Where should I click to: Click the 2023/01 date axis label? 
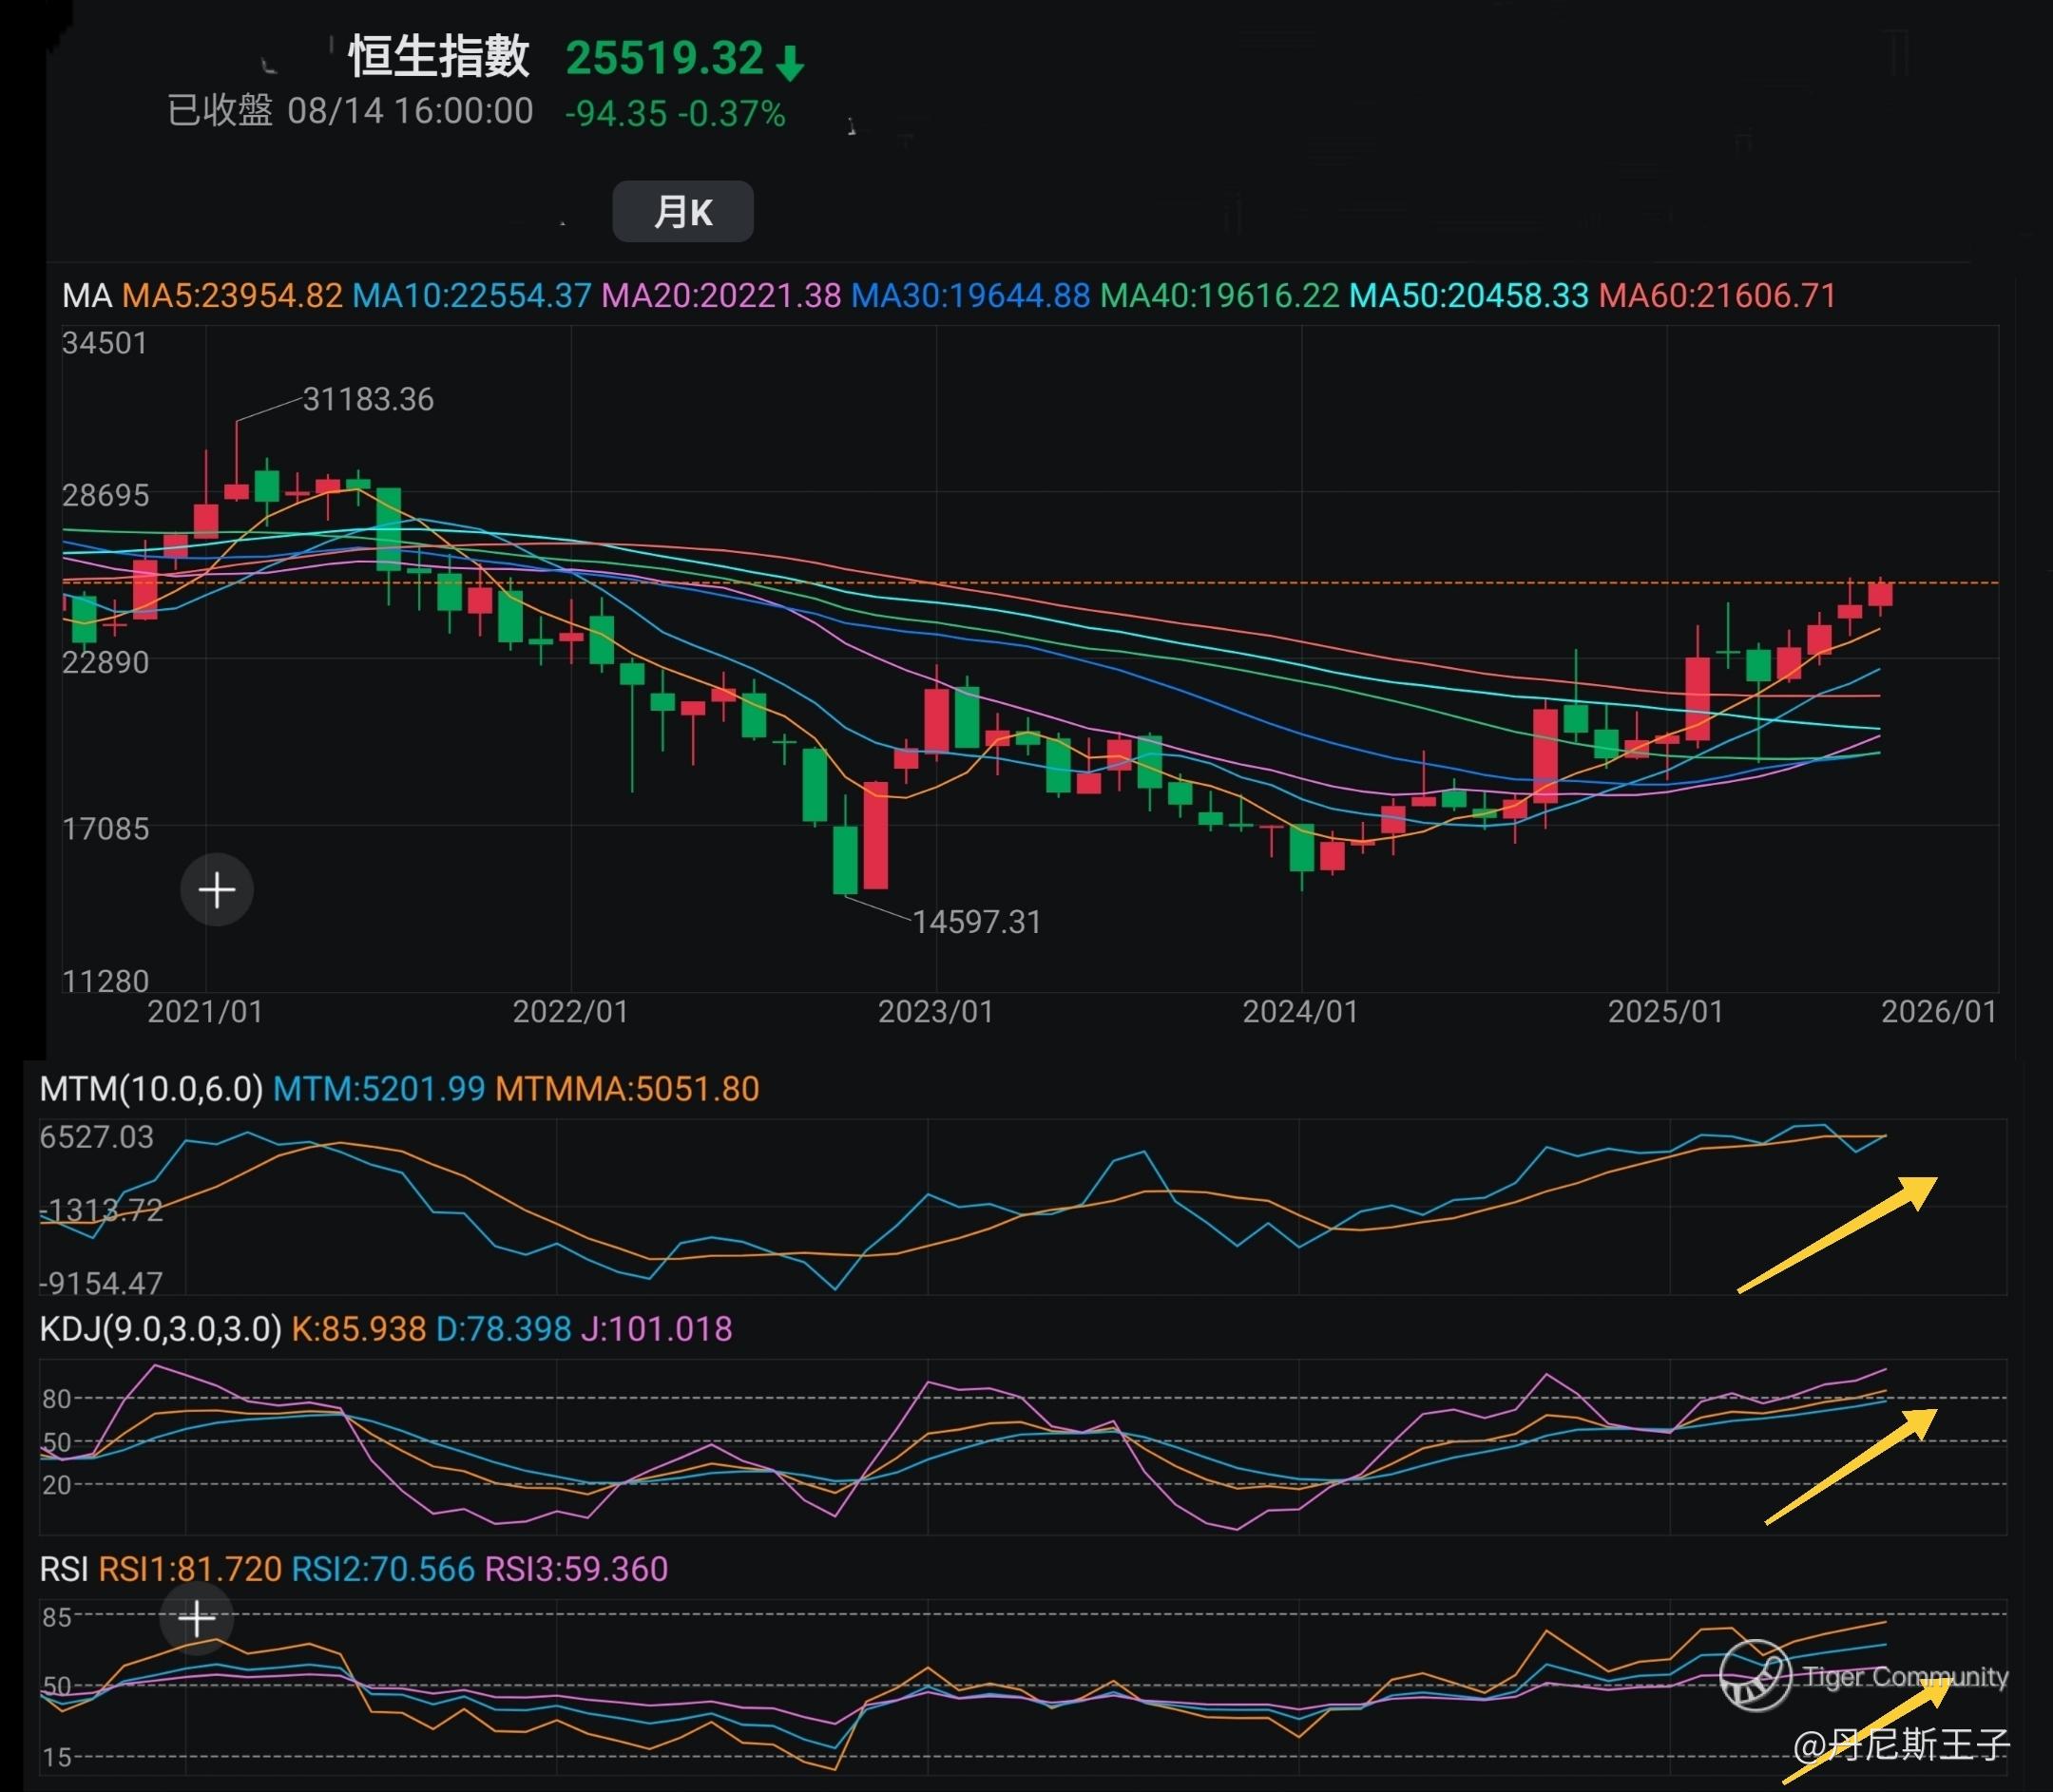tap(935, 1012)
